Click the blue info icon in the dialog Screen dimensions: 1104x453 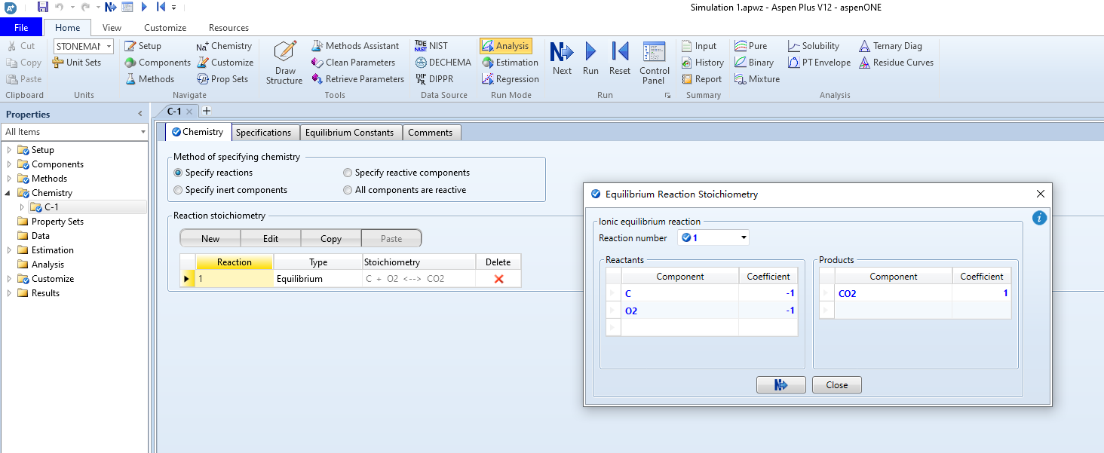point(1039,218)
